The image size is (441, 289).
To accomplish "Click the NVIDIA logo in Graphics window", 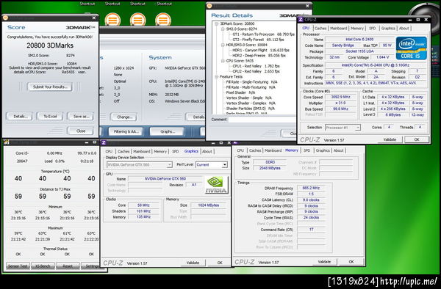I will point(216,185).
